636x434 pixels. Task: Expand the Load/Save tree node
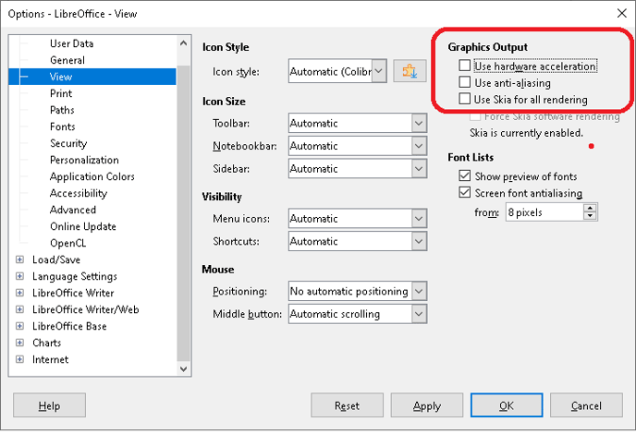click(x=19, y=259)
